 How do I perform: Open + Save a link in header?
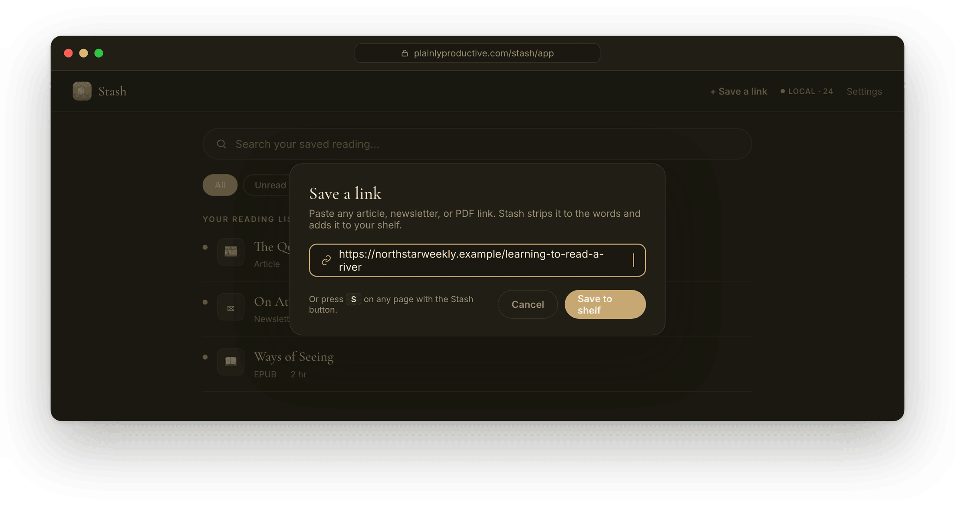738,91
